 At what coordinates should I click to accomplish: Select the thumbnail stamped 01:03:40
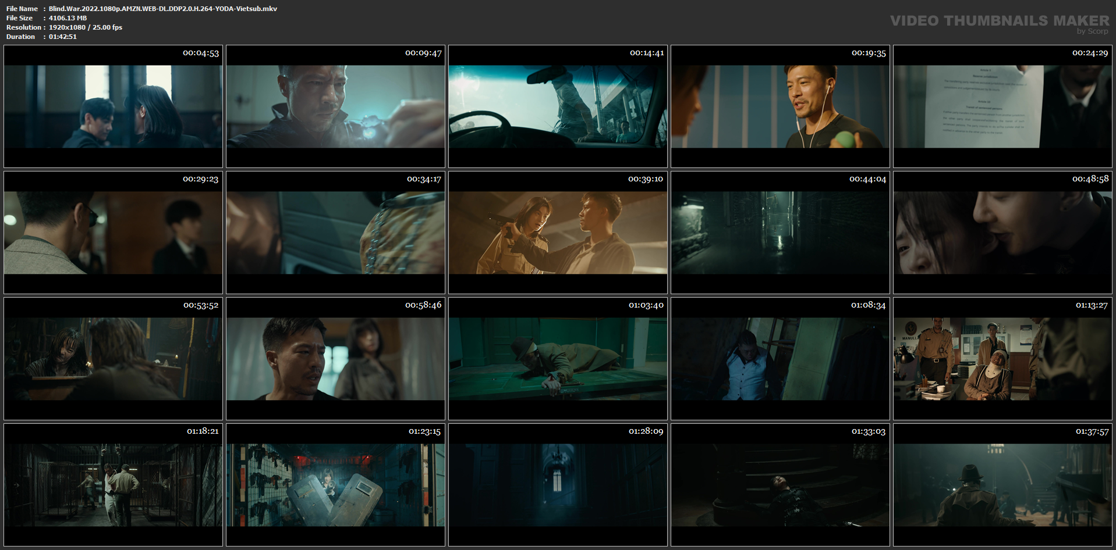click(558, 359)
